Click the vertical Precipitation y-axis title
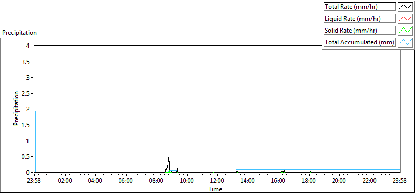The image size is (415, 193). pyautogui.click(x=16, y=109)
